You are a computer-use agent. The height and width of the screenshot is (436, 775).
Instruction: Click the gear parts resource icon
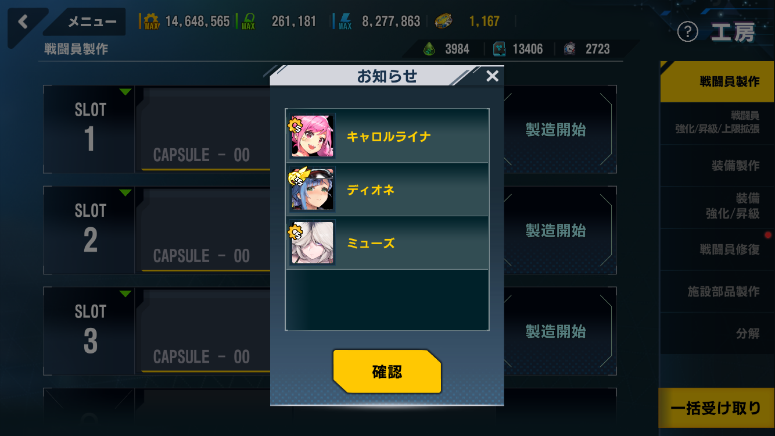coord(150,22)
